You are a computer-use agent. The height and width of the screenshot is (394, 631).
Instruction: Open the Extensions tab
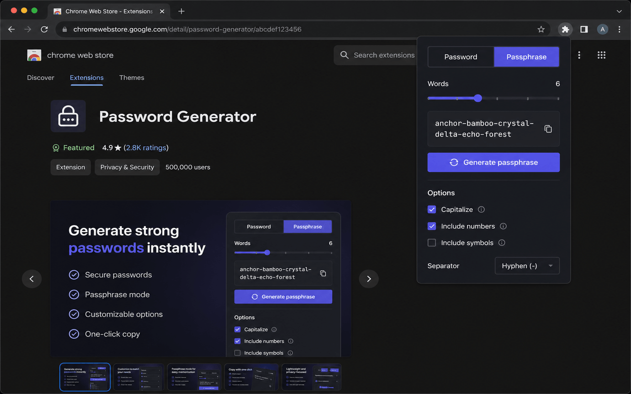pos(87,78)
